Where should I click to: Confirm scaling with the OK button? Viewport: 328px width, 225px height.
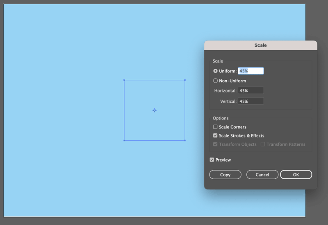click(x=296, y=175)
